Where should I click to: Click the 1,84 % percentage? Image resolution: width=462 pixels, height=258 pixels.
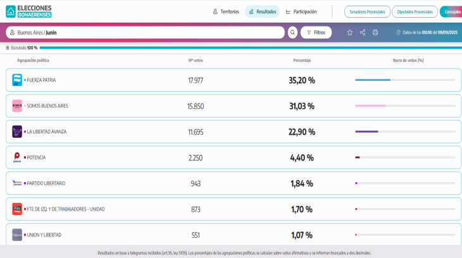[x=302, y=183]
